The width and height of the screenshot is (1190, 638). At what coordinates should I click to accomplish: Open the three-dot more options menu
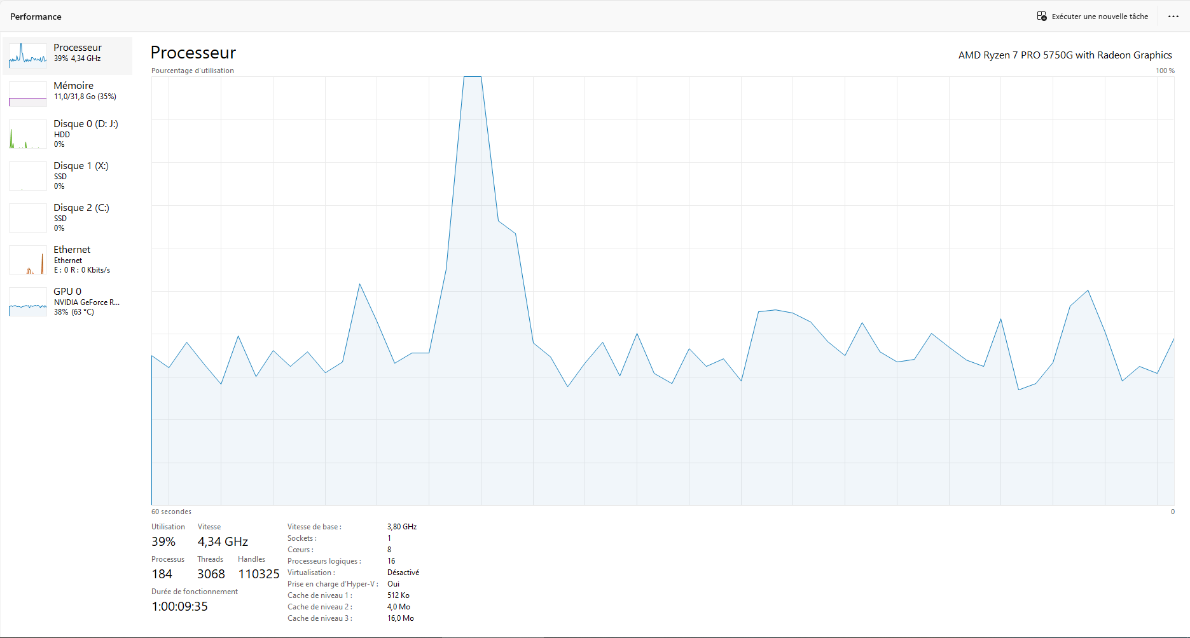1173,17
